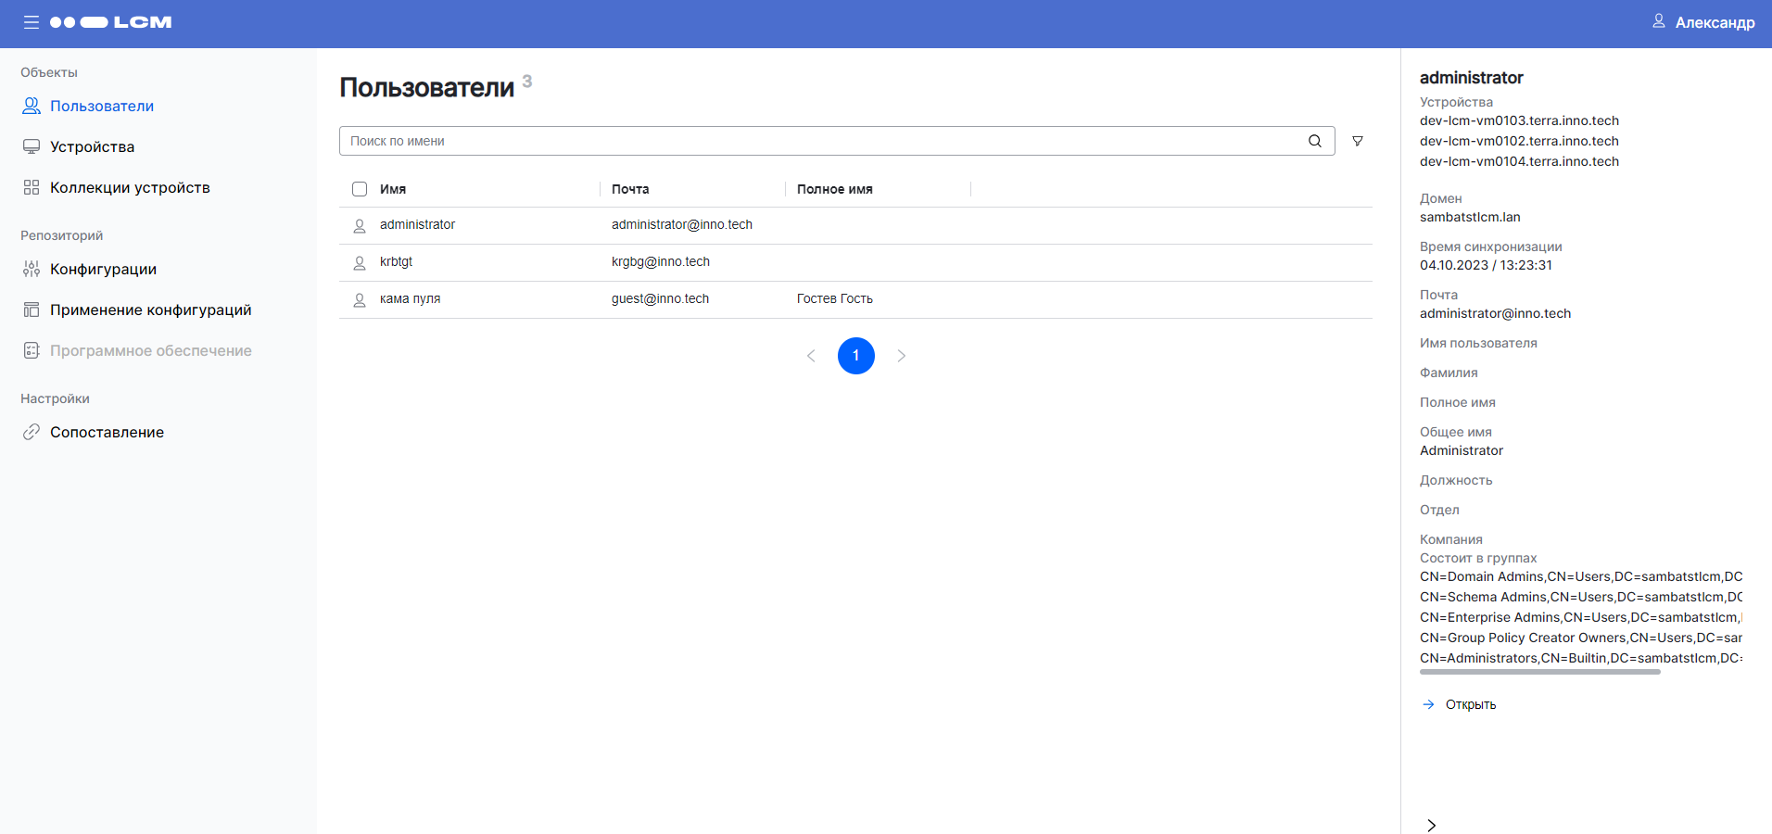Open Сопоставление settings item
The height and width of the screenshot is (834, 1772).
107,432
